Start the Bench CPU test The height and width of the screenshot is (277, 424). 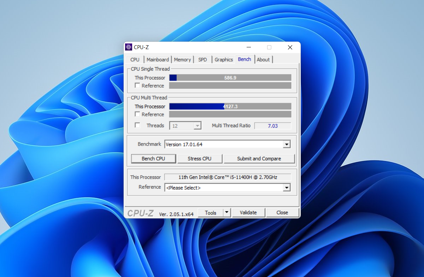153,159
